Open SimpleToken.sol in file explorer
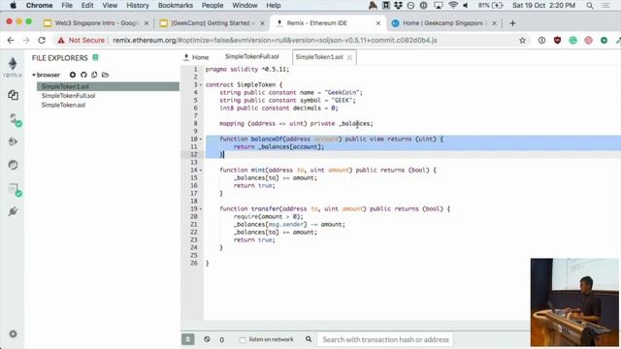The width and height of the screenshot is (621, 349). [x=63, y=105]
